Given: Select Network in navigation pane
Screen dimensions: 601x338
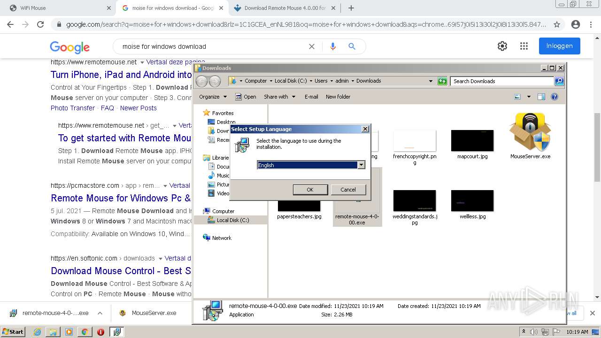Looking at the screenshot, I should pos(222,238).
